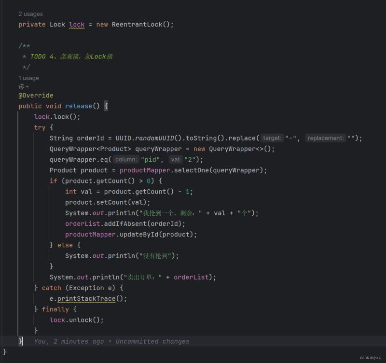
Task: Click on 'ReentrantLock()' constructor call
Action: (141, 25)
